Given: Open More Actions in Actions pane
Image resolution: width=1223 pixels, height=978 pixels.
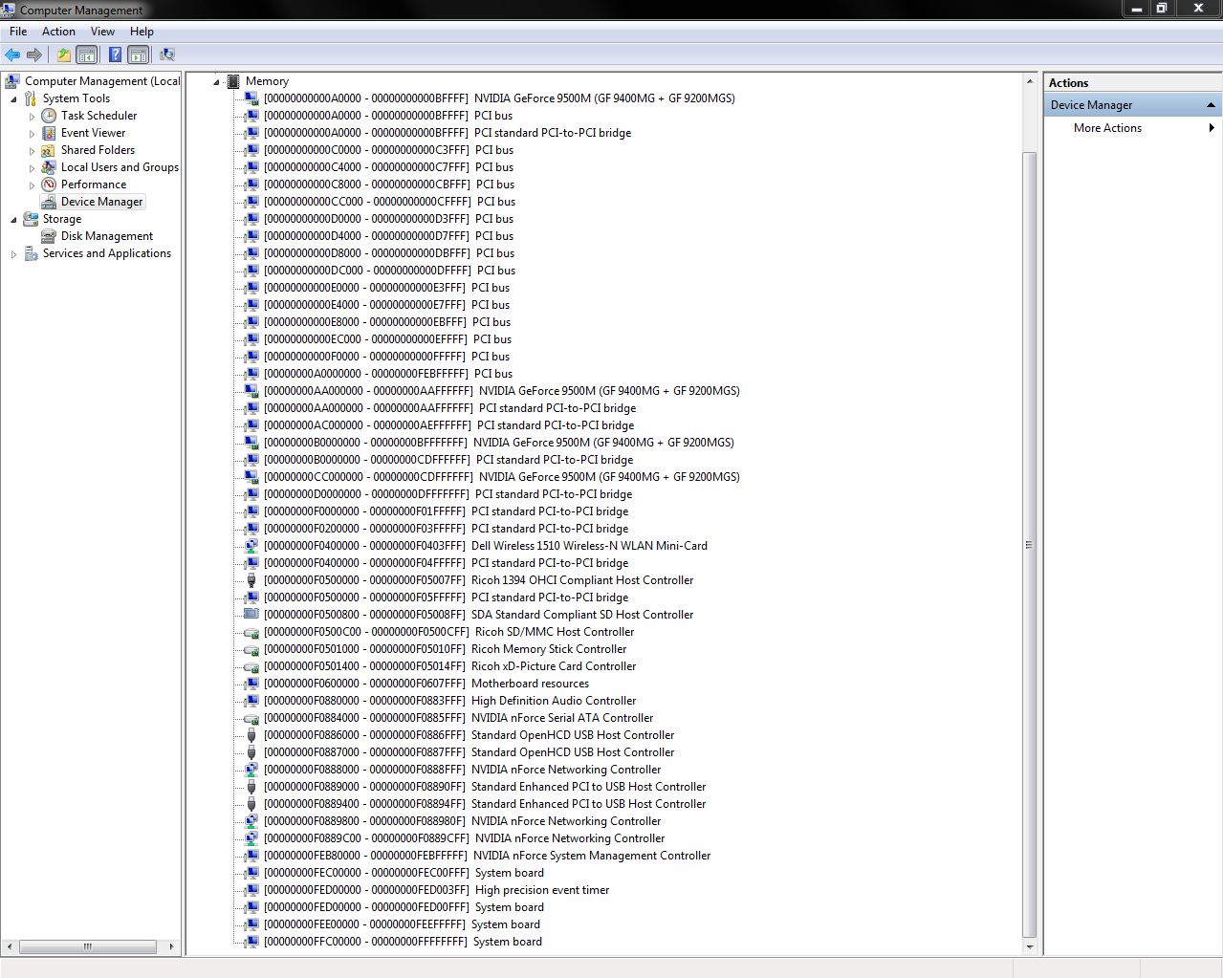Looking at the screenshot, I should [1107, 128].
